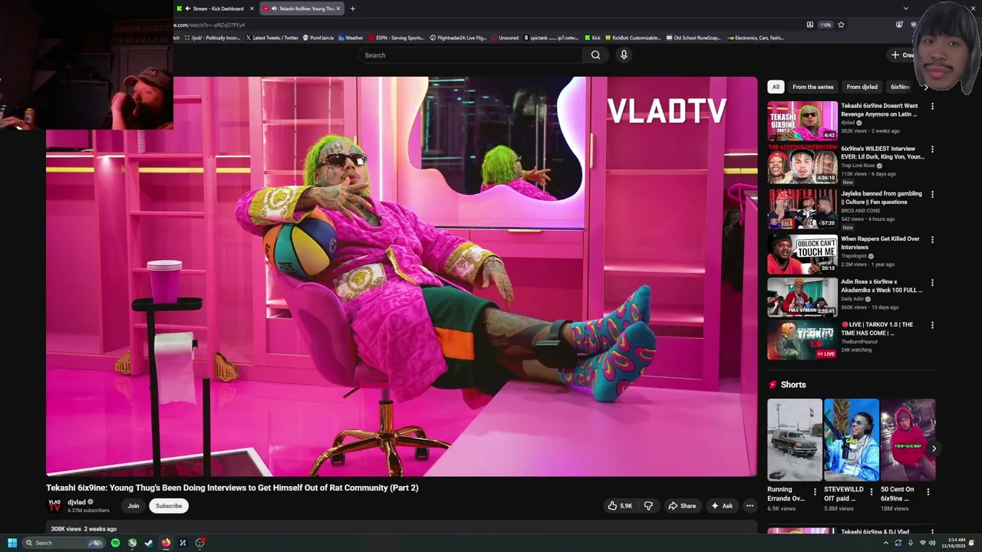Open the Kick bookmark
This screenshot has width=982, height=552.
point(592,38)
